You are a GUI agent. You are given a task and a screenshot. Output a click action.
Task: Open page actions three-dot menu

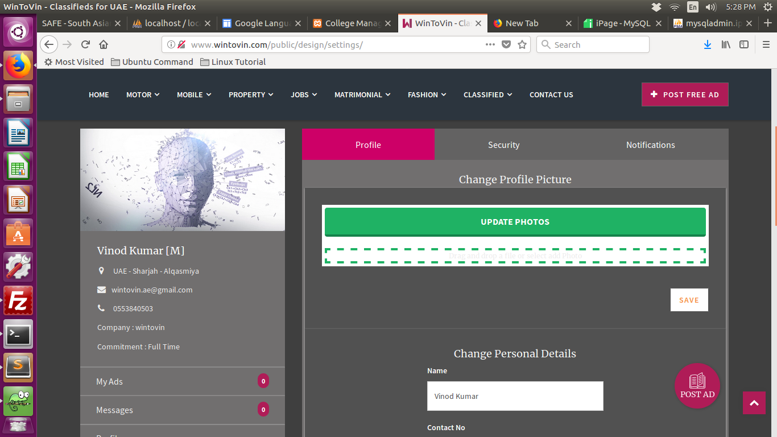pos(490,44)
